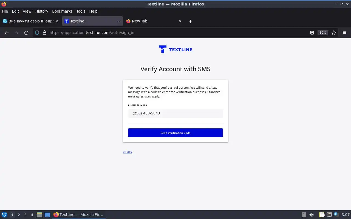Close the New Tab tab
Screen dimensions: 351x219
[x=180, y=21]
